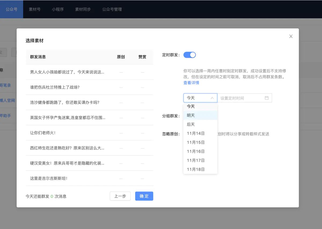The image size is (322, 229).
Task: Pick 11月17日 from the date list
Action: 200,160
